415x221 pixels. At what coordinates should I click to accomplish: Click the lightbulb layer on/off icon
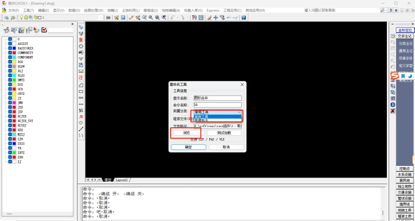point(21,18)
